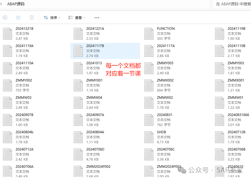Select the ZMMW03 file icon
This screenshot has height=180, width=251.
pyautogui.click(x=8, y=103)
